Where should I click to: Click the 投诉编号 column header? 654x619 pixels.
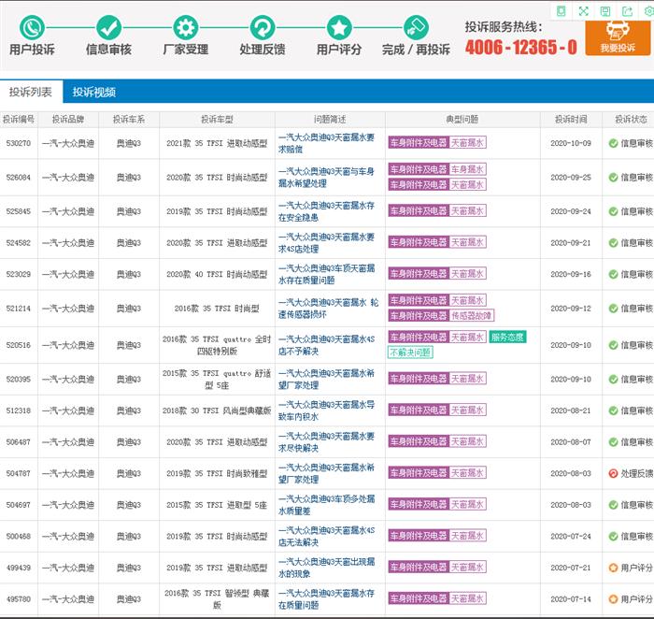coord(19,120)
